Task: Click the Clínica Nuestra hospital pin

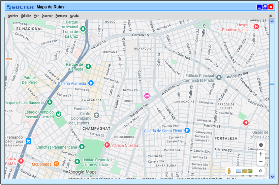Action: (x=107, y=145)
